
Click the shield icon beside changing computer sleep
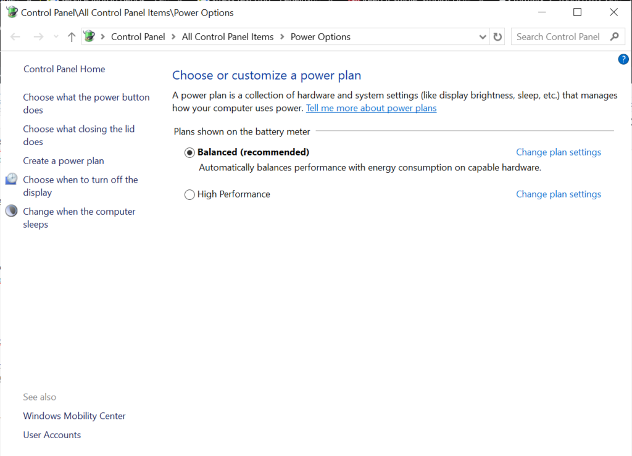10,210
